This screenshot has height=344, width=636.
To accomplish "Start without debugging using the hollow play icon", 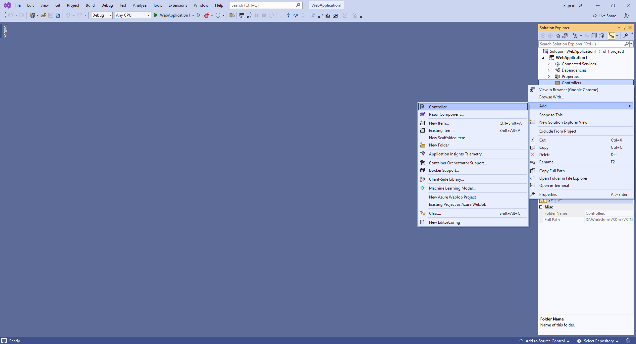I will [x=199, y=15].
